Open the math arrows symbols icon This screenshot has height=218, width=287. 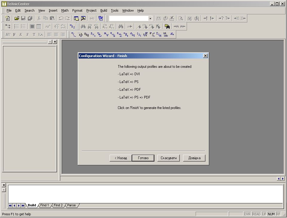pyautogui.click(x=99, y=35)
